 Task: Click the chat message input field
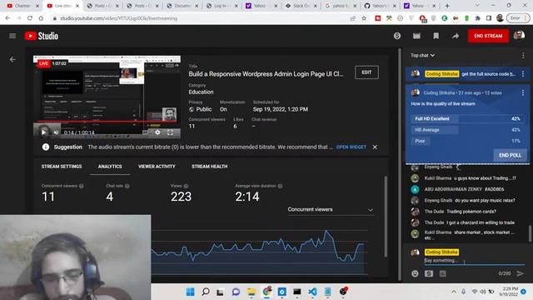474,261
